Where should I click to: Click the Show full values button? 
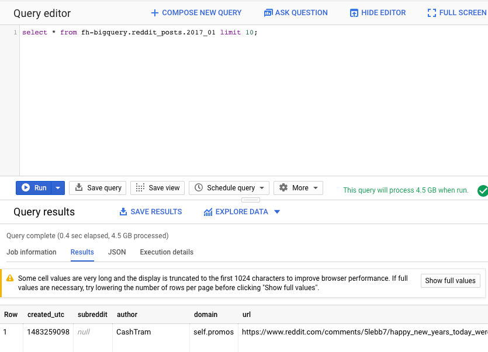450,281
